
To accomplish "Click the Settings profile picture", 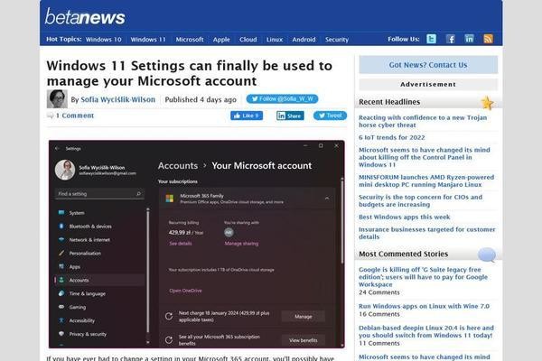I will tap(65, 170).
